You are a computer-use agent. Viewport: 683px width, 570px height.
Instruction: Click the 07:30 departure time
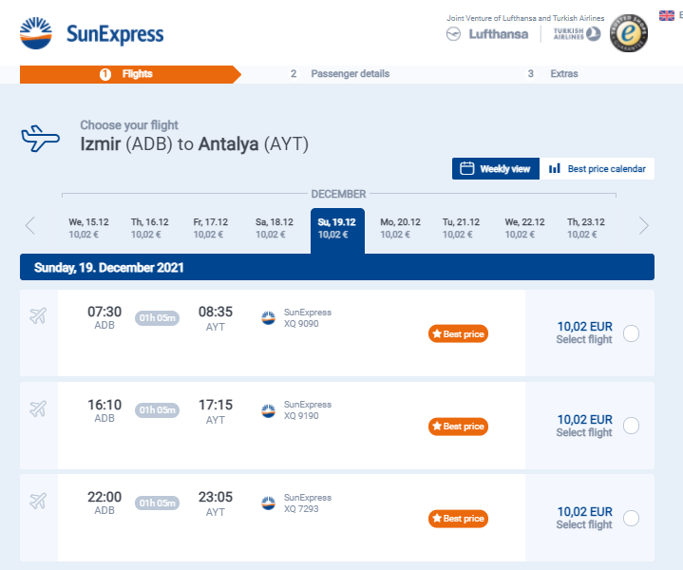coord(104,312)
